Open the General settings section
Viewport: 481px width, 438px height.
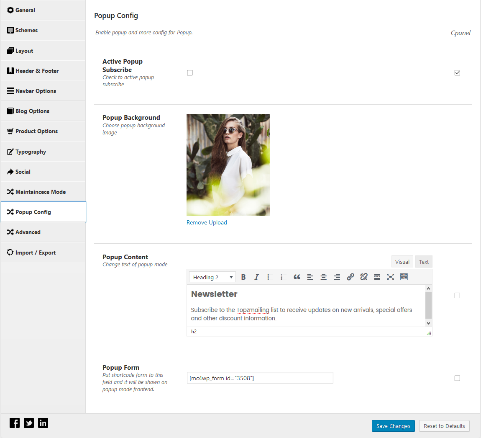pos(43,10)
